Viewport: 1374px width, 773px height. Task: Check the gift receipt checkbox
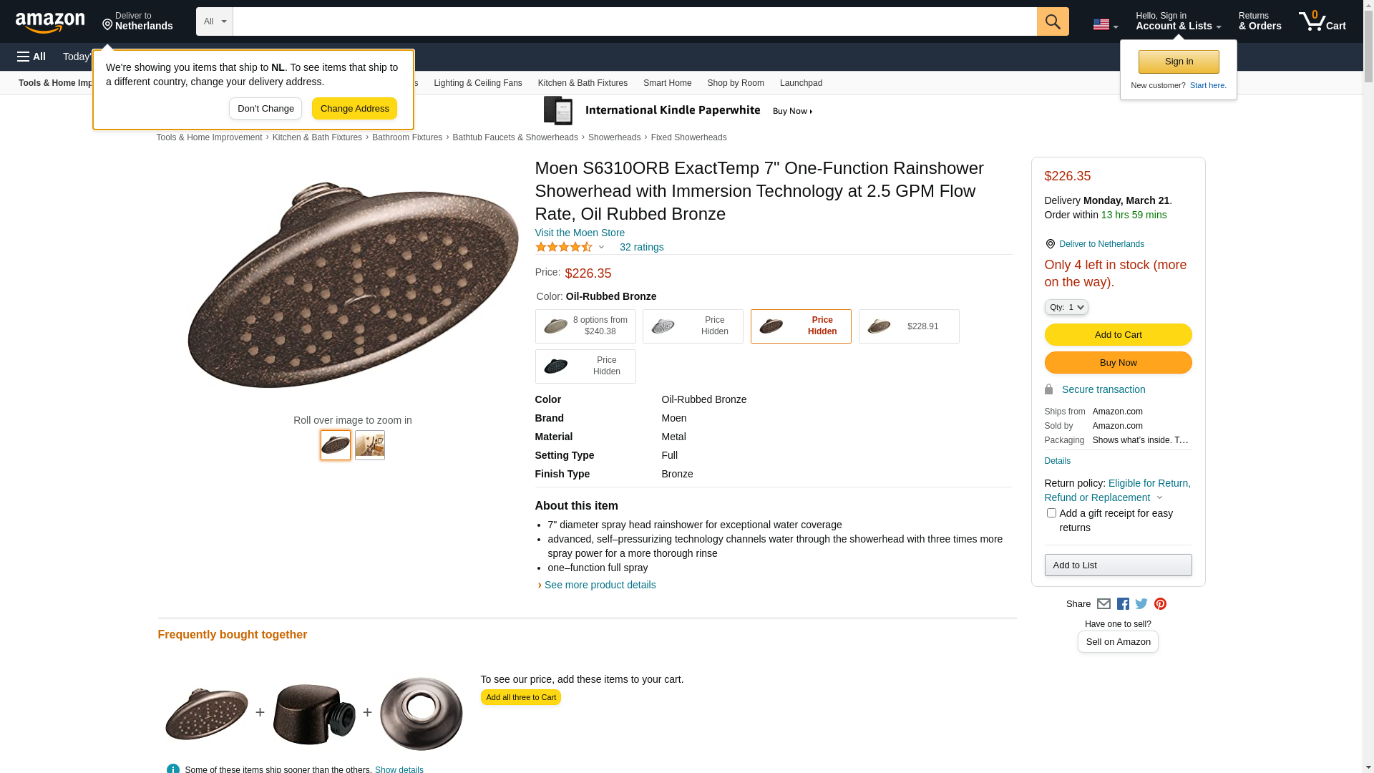[1051, 513]
